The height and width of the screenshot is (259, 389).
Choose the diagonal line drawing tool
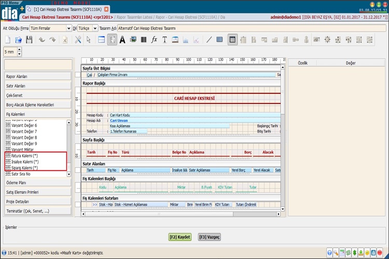[209, 40]
